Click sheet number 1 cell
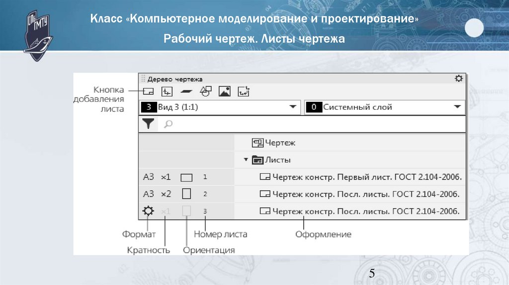The width and height of the screenshot is (509, 285). point(205,177)
